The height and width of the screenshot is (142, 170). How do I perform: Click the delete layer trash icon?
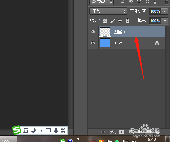coord(158,132)
